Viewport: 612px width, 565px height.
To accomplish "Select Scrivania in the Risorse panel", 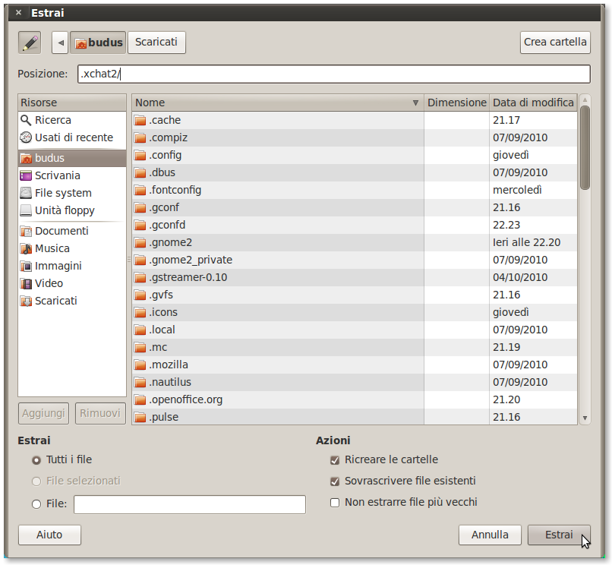I will point(56,175).
